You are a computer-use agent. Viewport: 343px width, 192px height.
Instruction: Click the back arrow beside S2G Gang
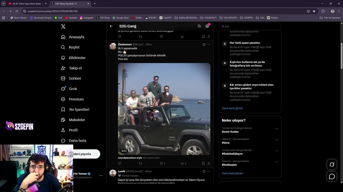111,26
